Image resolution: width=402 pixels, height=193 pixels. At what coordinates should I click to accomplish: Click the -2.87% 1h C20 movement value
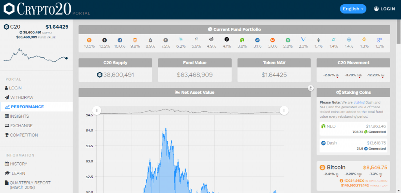click(x=329, y=75)
